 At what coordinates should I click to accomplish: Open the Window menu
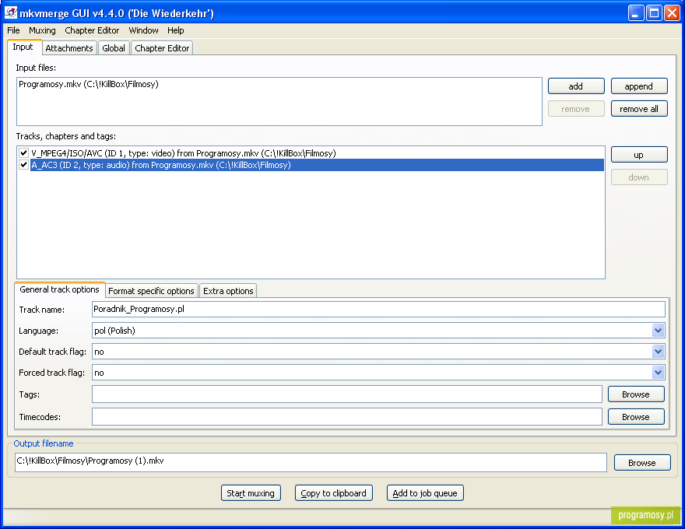(x=143, y=30)
